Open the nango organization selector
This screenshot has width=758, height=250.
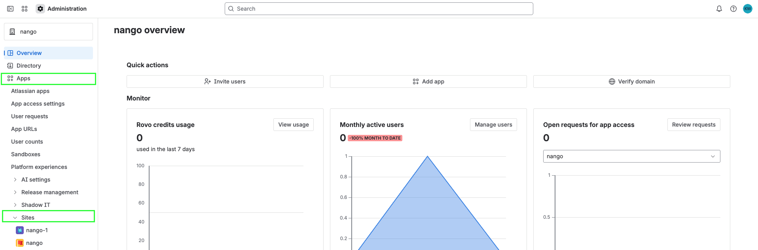point(48,32)
